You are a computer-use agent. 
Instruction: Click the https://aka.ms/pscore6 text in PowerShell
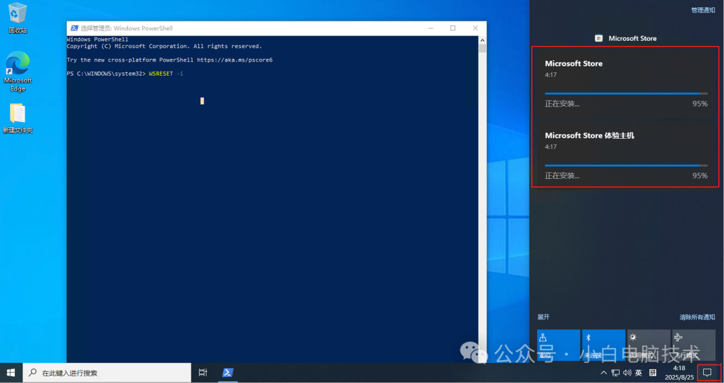coord(235,60)
